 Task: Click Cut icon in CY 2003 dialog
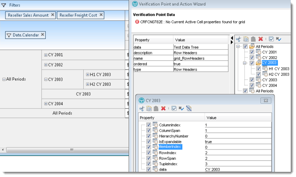[x=142, y=109]
